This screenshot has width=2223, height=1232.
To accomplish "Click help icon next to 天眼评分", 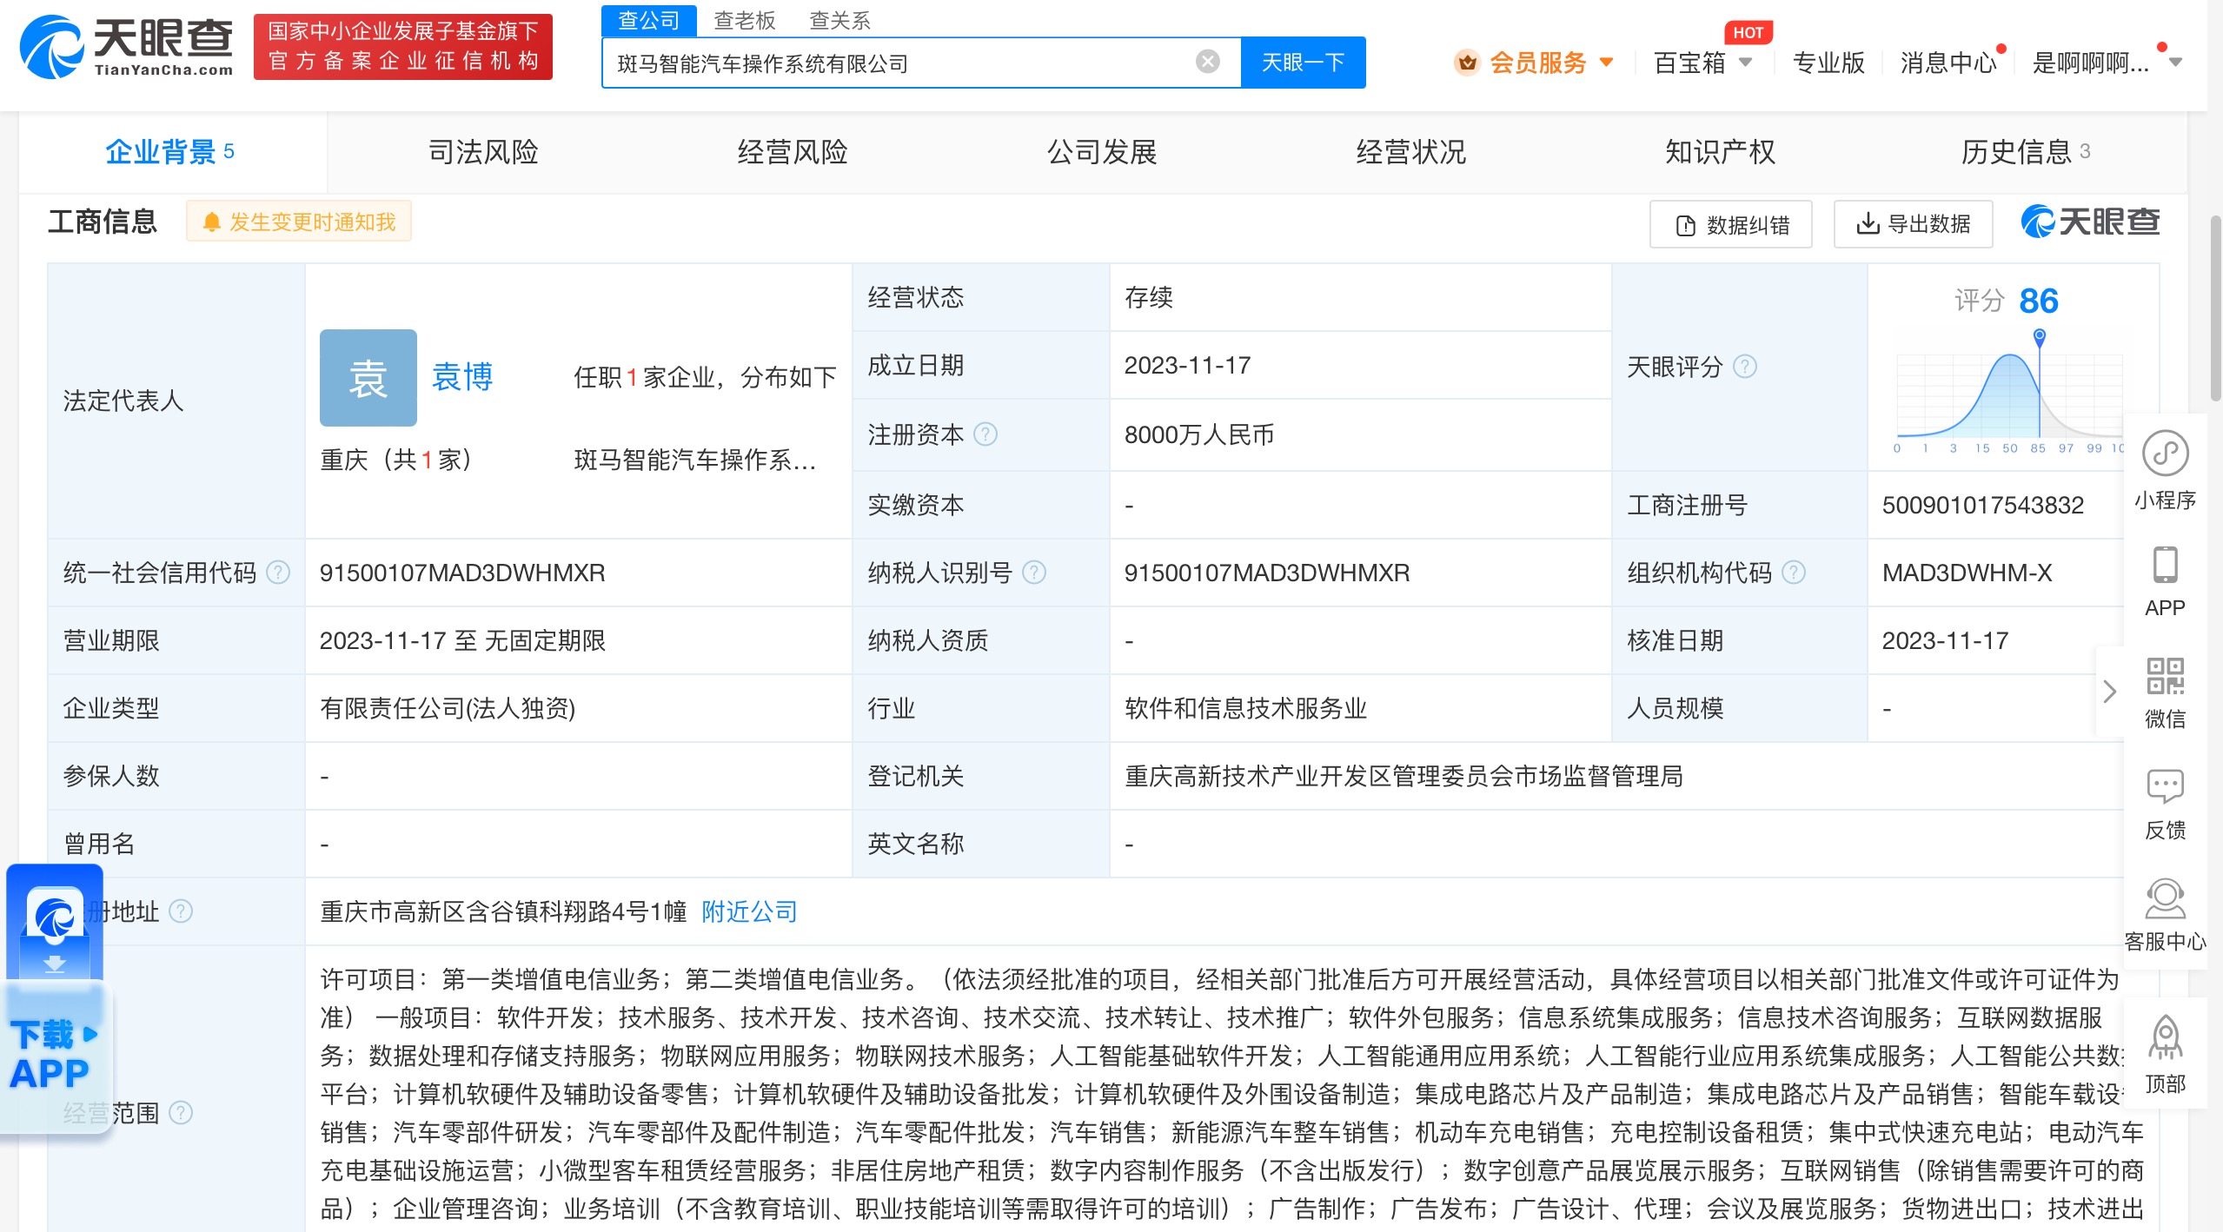I will pyautogui.click(x=1744, y=367).
